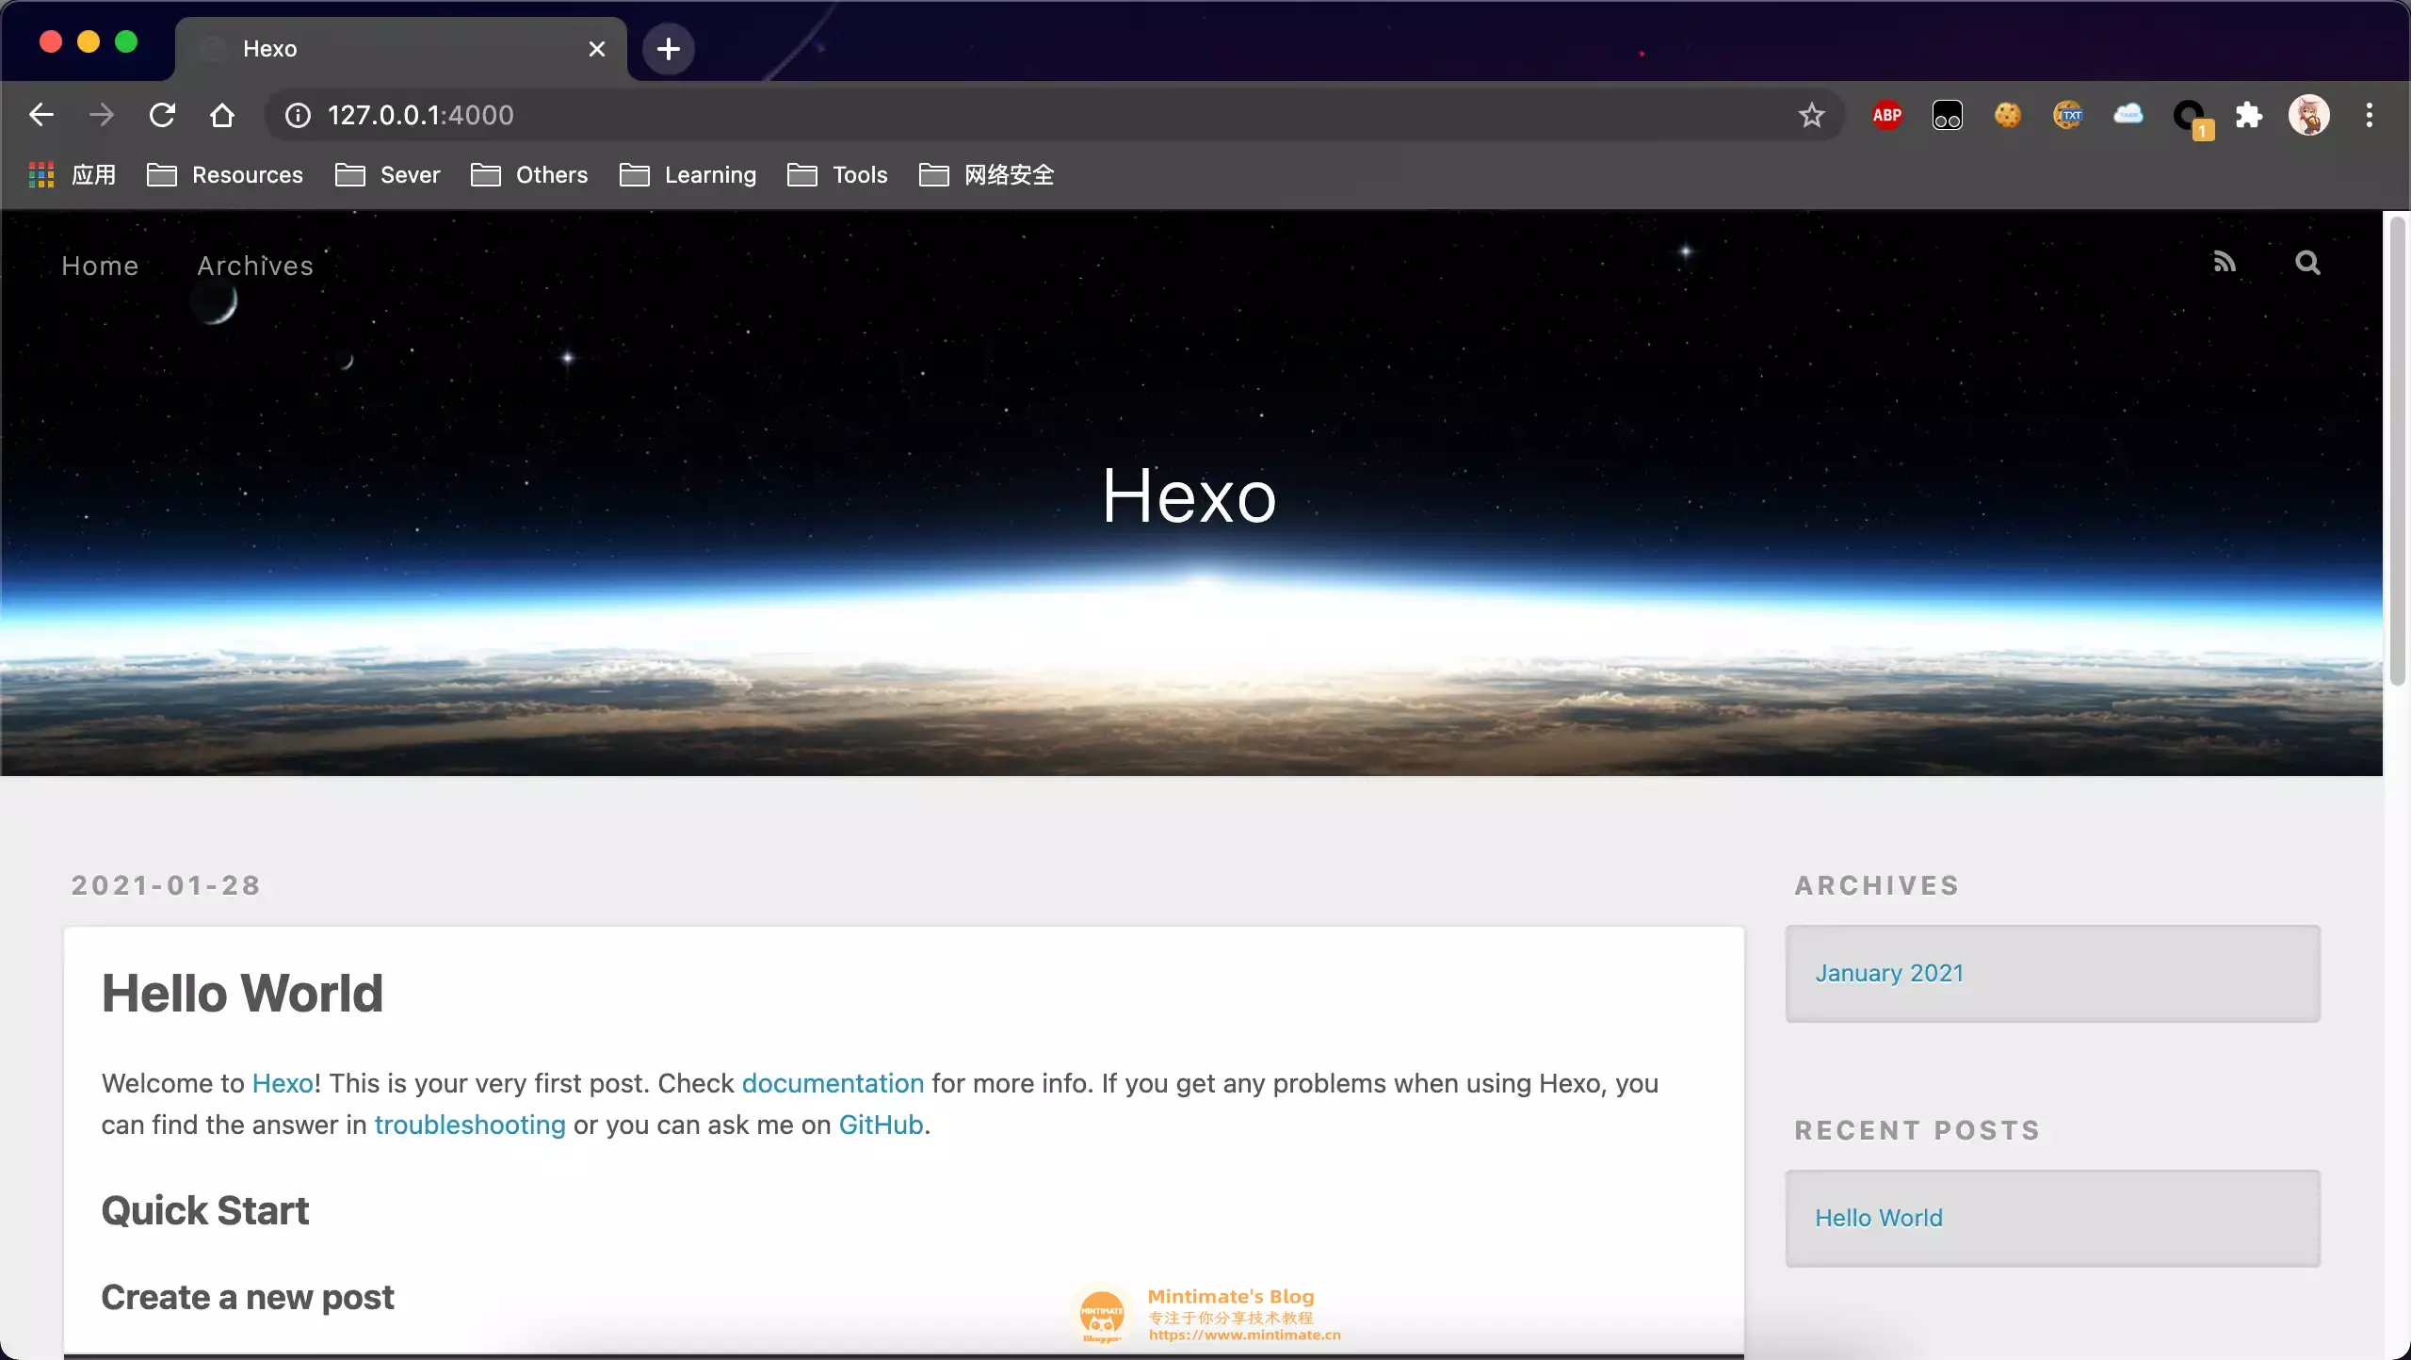Open the Extensions puzzle piece menu
This screenshot has width=2411, height=1360.
2249,115
